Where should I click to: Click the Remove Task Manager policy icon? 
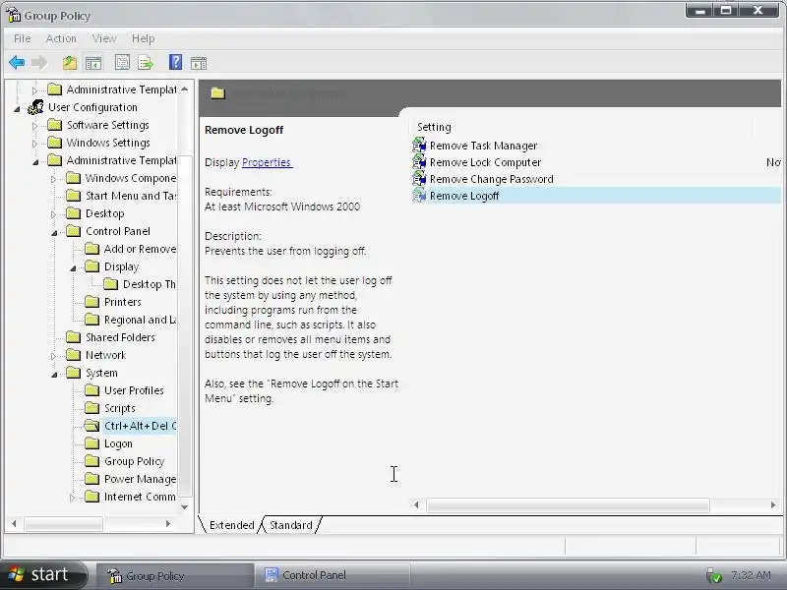tap(419, 145)
